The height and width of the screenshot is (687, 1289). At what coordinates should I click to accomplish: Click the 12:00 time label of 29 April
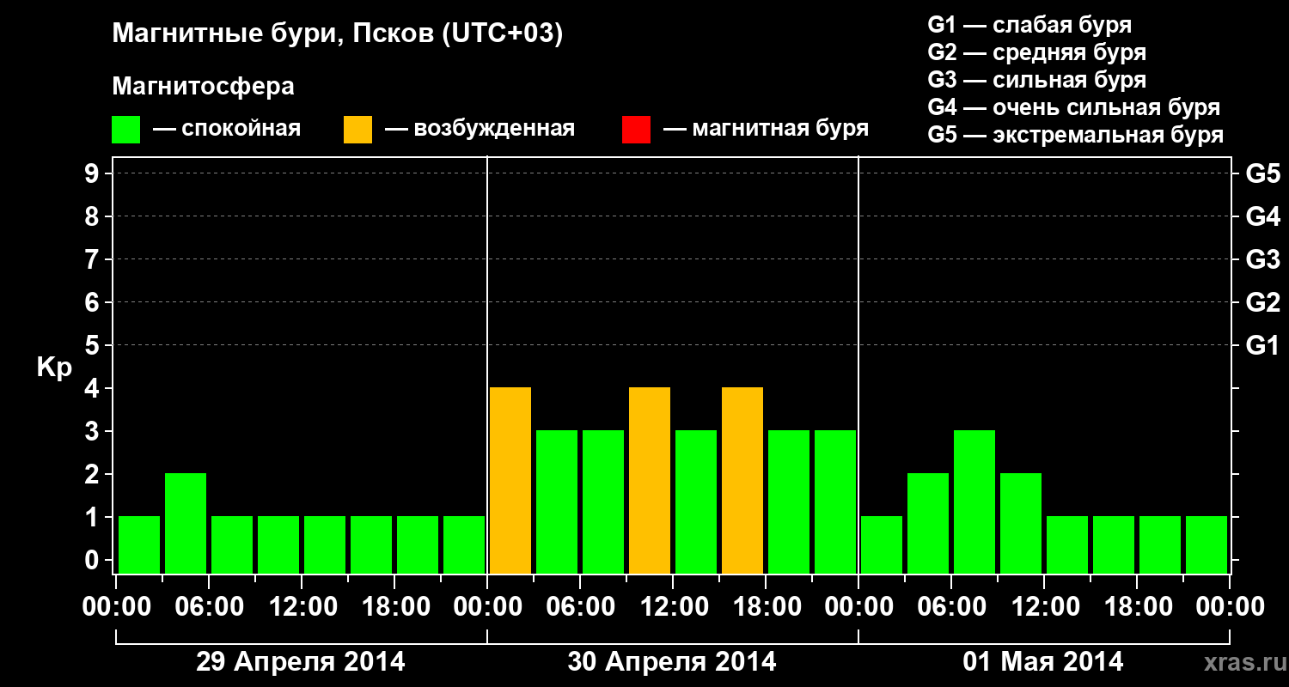(x=302, y=606)
